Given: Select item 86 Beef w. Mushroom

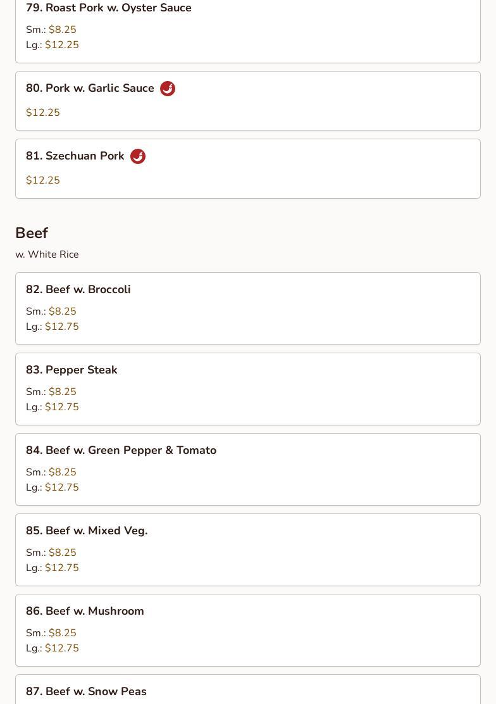Looking at the screenshot, I should [85, 612].
